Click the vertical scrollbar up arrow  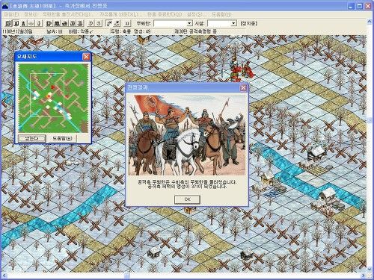pos(370,22)
